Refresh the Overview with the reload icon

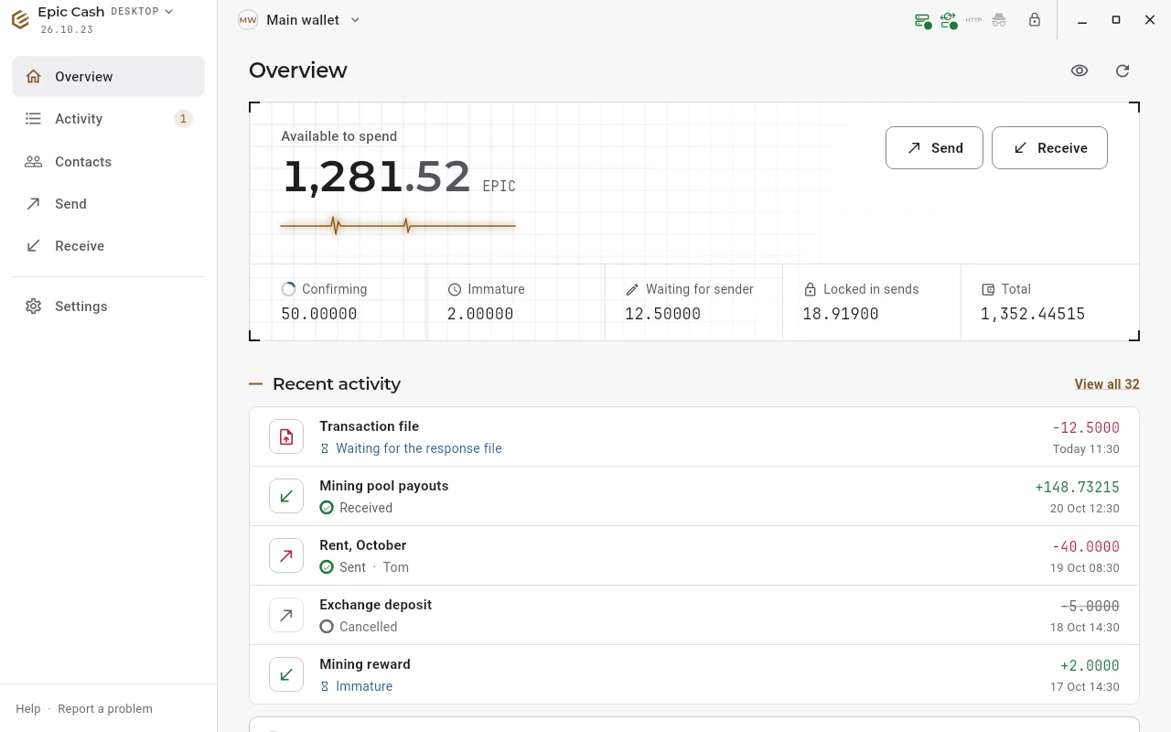[x=1123, y=70]
